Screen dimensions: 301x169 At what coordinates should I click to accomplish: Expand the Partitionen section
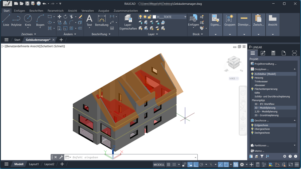point(295,145)
